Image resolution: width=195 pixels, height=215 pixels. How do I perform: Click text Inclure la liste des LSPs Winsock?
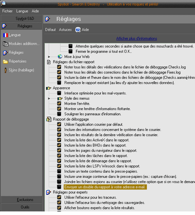[x=102, y=166]
